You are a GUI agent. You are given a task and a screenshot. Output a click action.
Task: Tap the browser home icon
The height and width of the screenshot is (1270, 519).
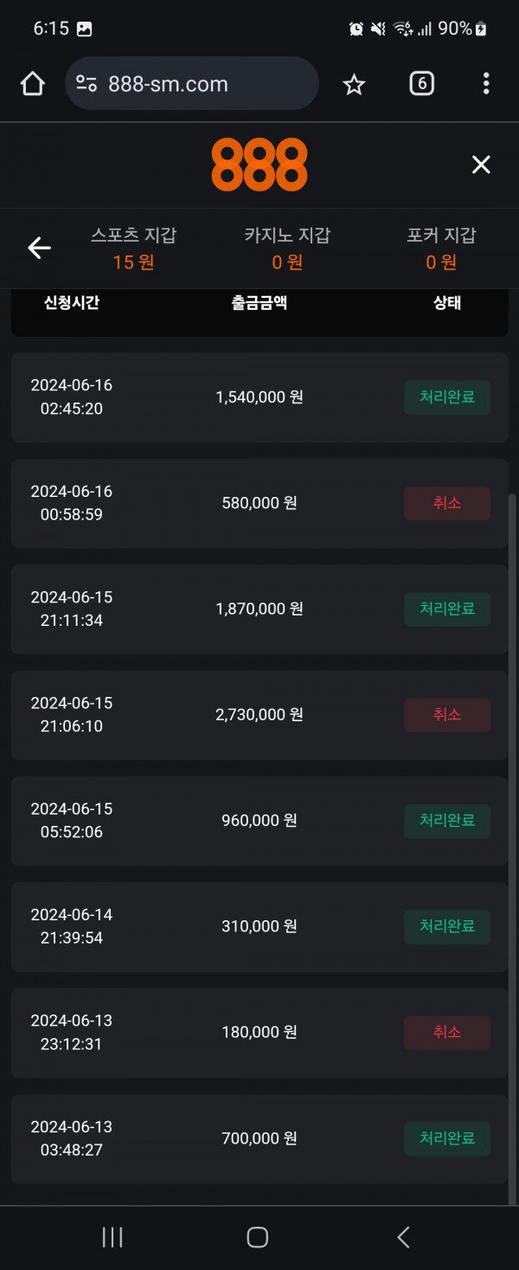tap(32, 84)
